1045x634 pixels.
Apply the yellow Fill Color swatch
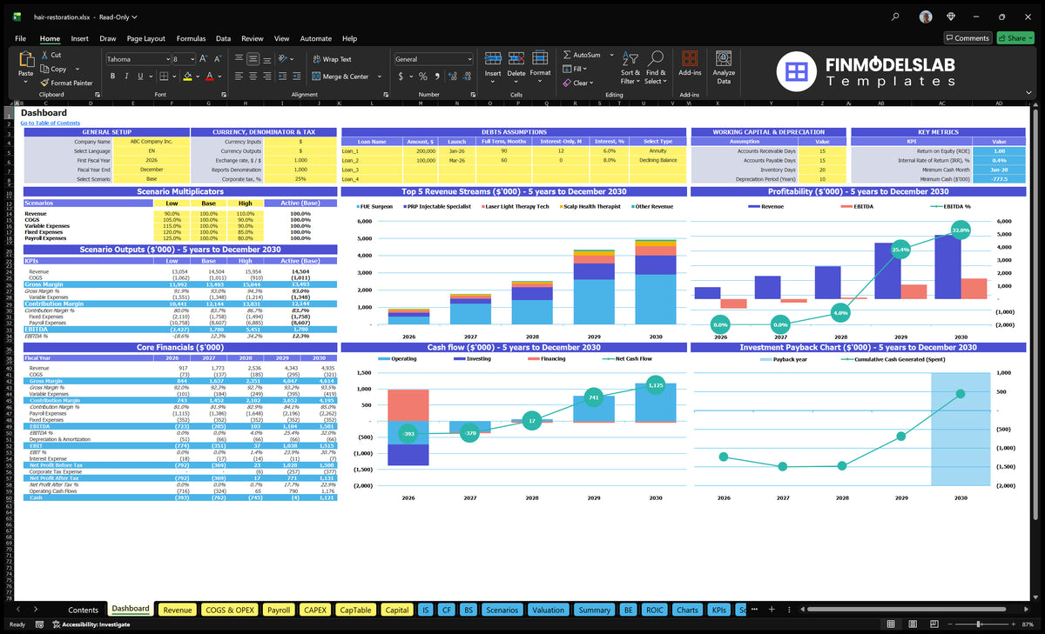(186, 77)
